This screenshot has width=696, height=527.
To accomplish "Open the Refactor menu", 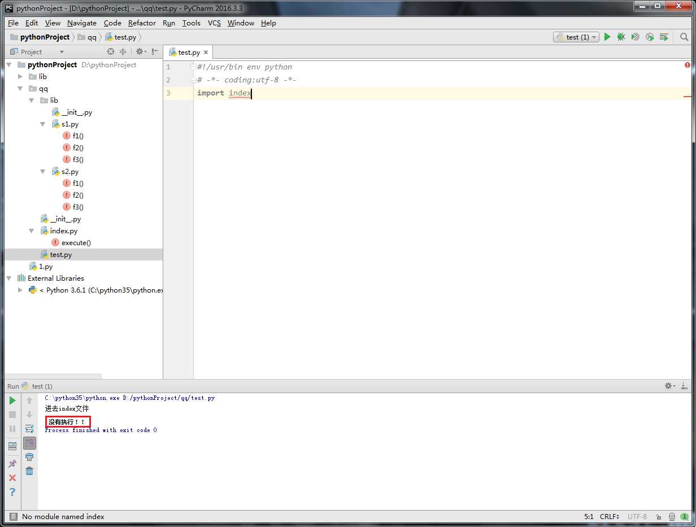I will pos(142,23).
